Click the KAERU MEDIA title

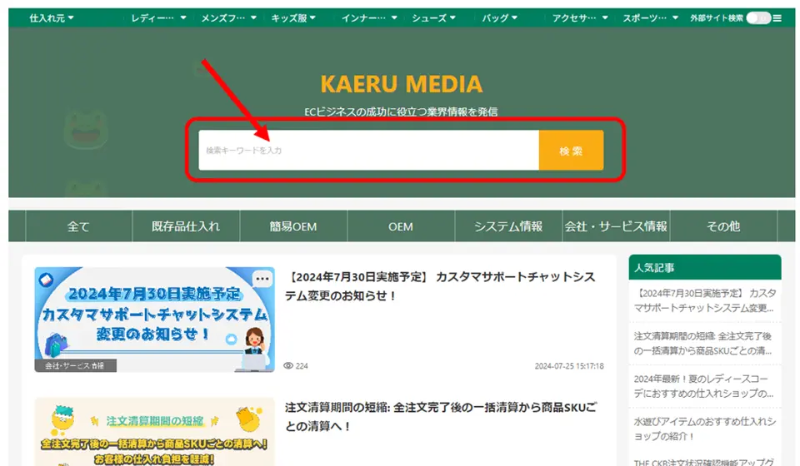tap(402, 85)
